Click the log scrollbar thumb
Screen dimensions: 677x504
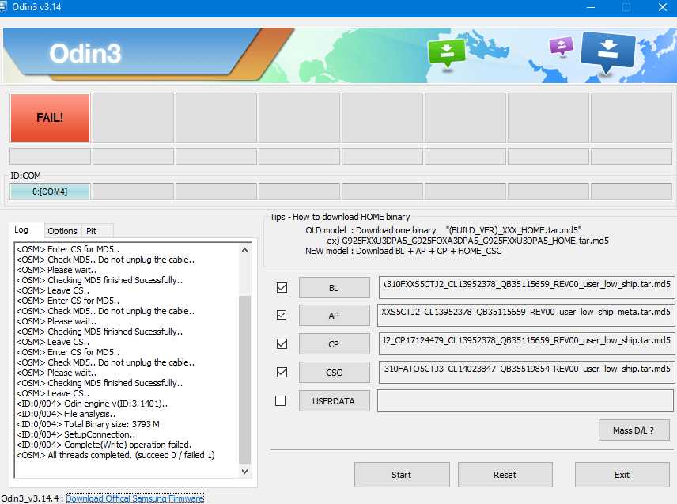click(x=245, y=380)
